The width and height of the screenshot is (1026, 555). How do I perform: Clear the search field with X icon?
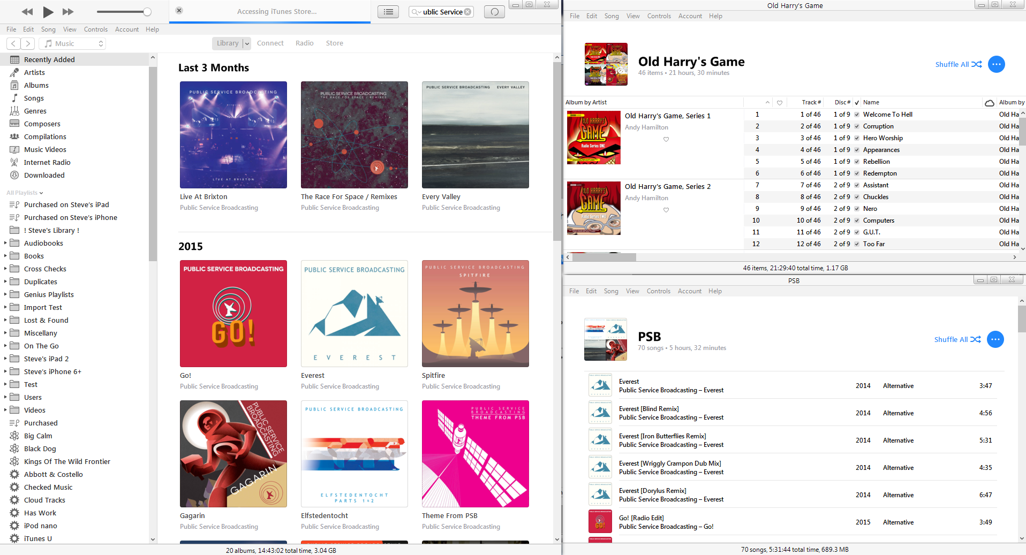tap(468, 12)
